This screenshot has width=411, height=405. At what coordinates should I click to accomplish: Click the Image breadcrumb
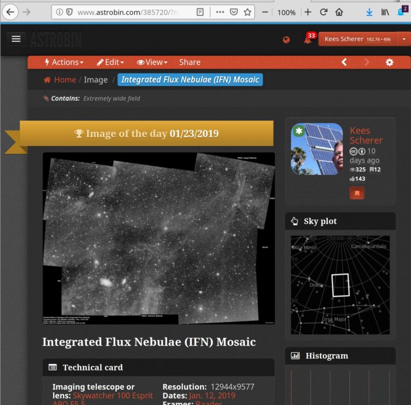click(96, 79)
